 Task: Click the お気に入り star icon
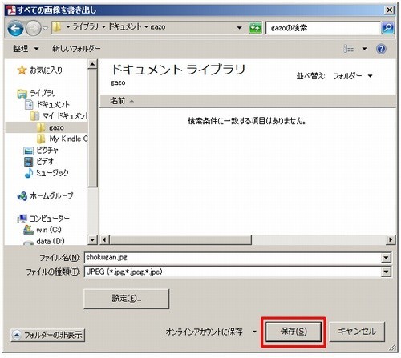point(22,70)
